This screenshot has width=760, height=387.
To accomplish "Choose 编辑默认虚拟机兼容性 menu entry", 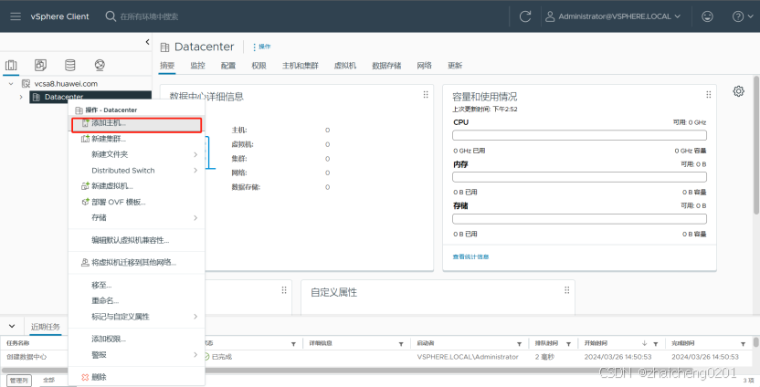I will tap(137, 240).
